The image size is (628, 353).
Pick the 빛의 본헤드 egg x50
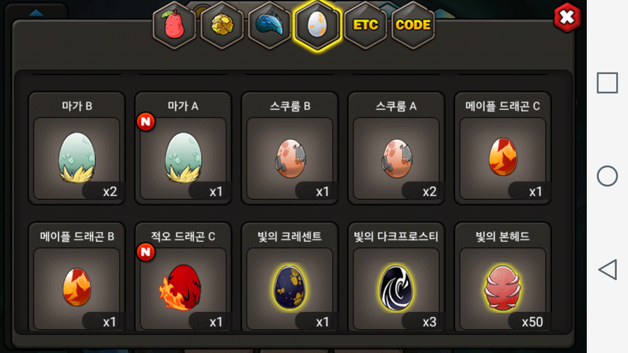[502, 277]
